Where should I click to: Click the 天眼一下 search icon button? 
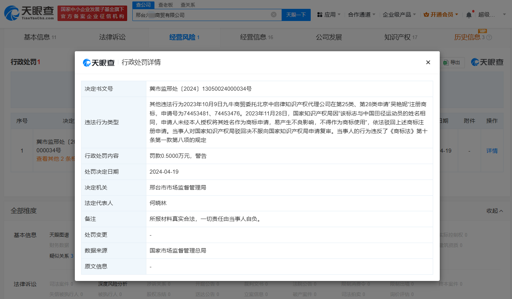tap(295, 14)
